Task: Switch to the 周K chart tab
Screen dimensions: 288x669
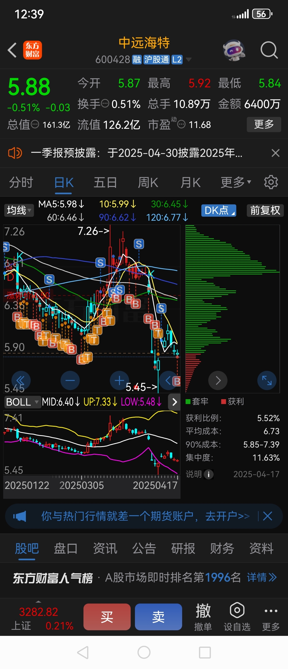Action: [x=148, y=182]
